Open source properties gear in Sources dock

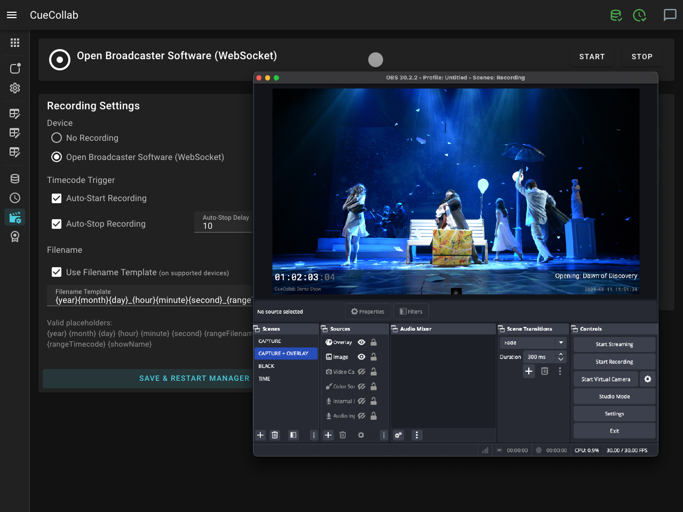click(x=361, y=435)
